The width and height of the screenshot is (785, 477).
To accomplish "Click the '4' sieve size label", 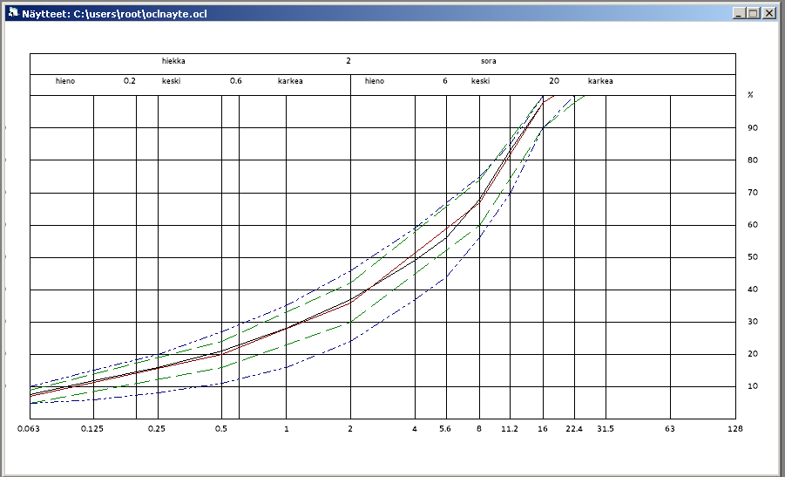I will 415,429.
